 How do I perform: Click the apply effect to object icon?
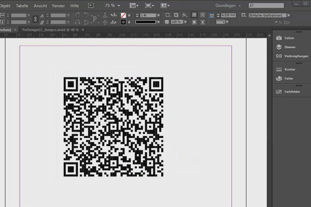167,15
